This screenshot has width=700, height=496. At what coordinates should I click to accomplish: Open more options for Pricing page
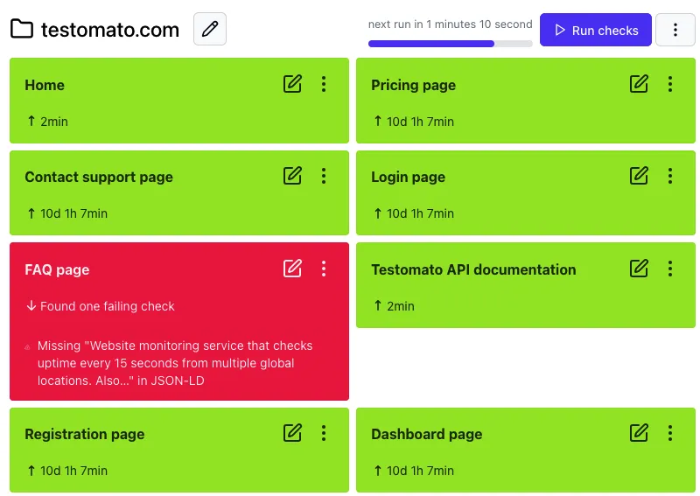coord(670,84)
